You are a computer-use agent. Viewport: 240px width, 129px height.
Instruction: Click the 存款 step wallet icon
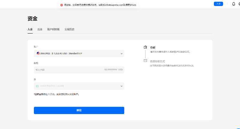(x=145, y=47)
